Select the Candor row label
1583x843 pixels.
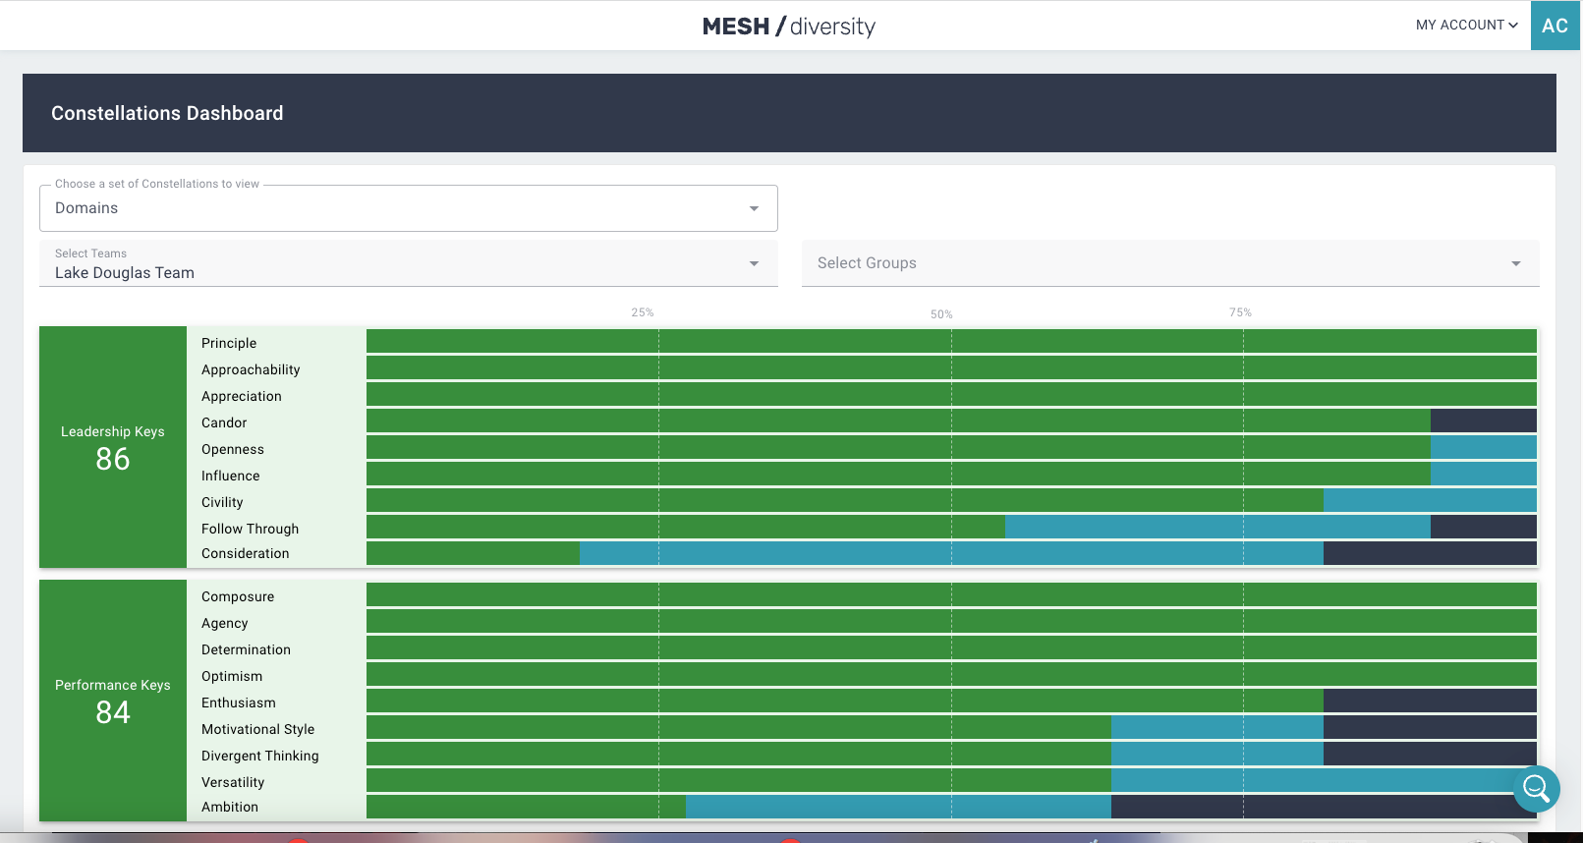(224, 423)
